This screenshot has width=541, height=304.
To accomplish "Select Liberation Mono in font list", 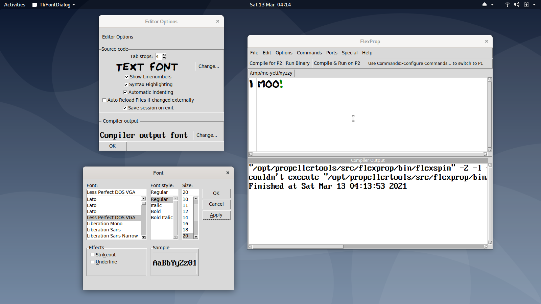I will pyautogui.click(x=105, y=224).
